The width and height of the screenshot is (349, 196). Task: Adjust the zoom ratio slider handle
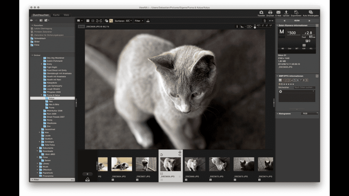(255, 27)
